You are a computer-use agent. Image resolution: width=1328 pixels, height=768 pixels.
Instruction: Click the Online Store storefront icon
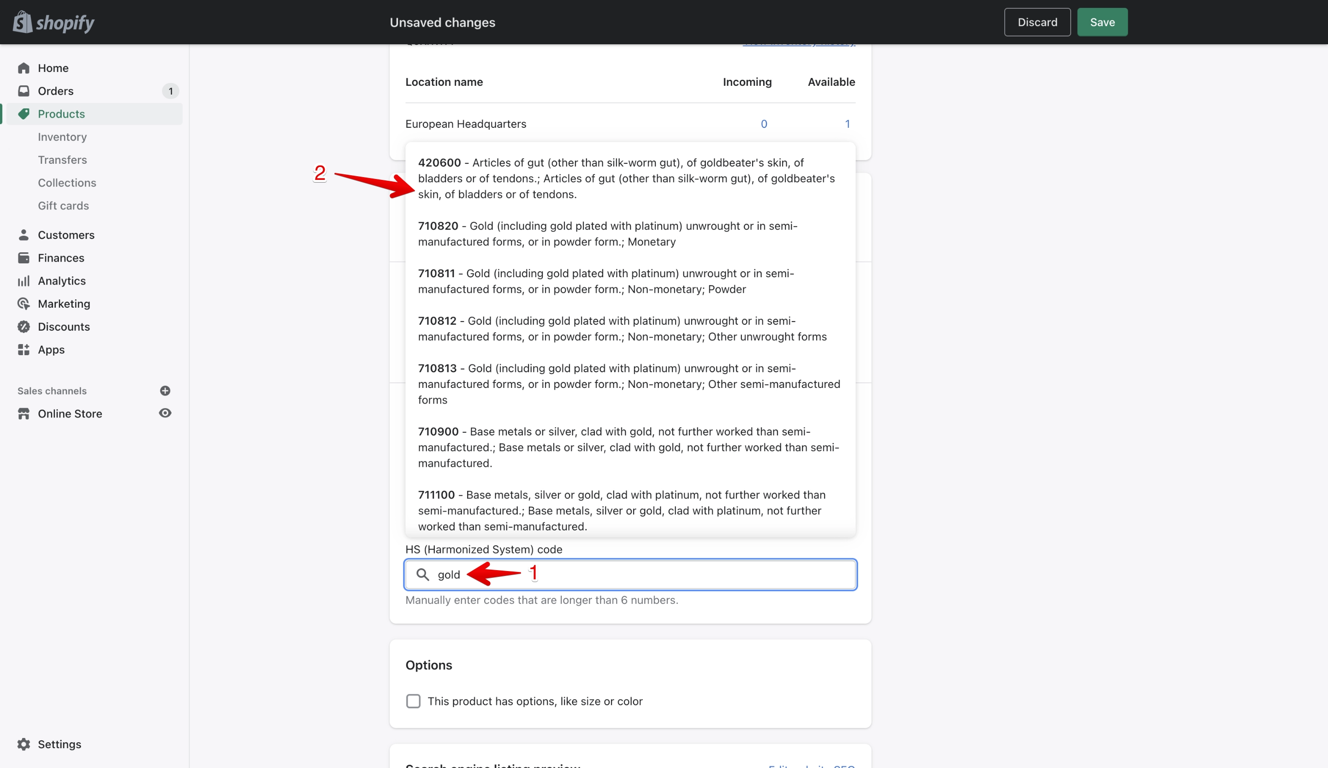click(24, 414)
